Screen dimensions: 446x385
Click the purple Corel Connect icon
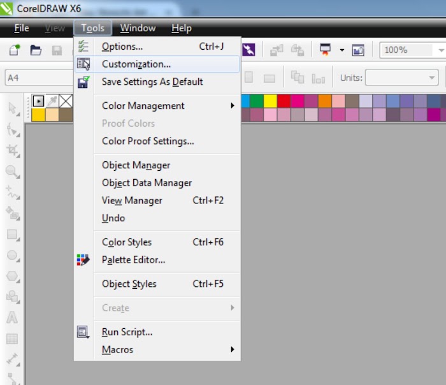tap(248, 50)
